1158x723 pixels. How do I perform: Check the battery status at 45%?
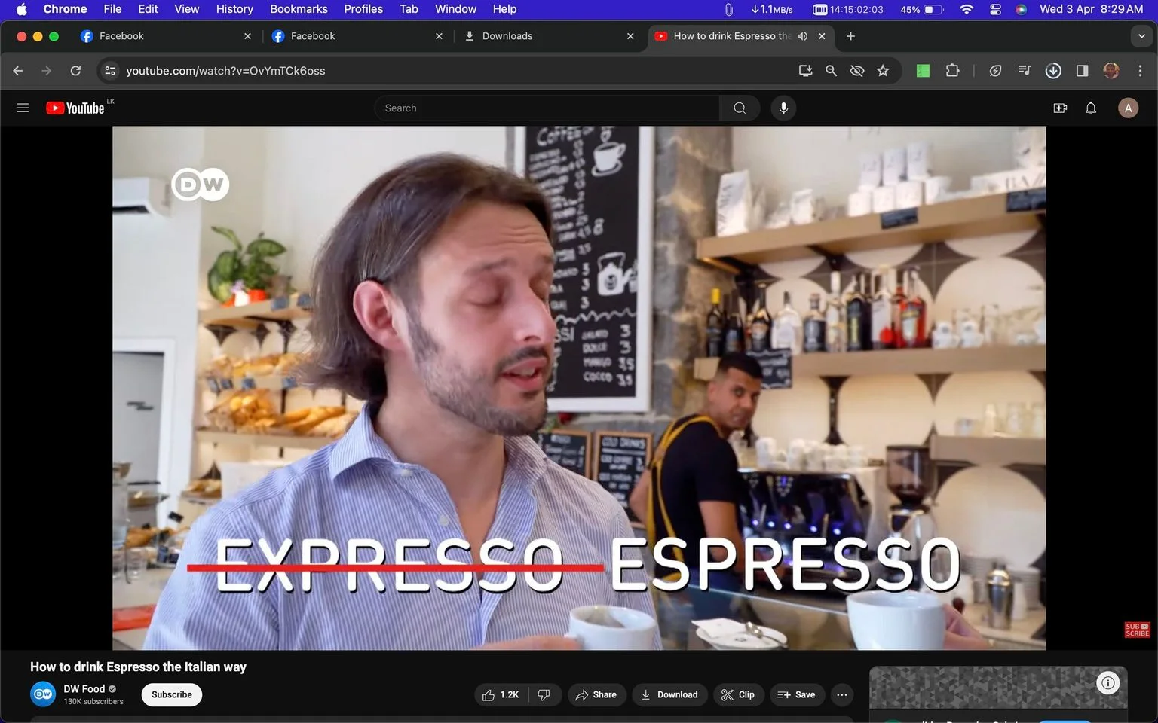922,9
